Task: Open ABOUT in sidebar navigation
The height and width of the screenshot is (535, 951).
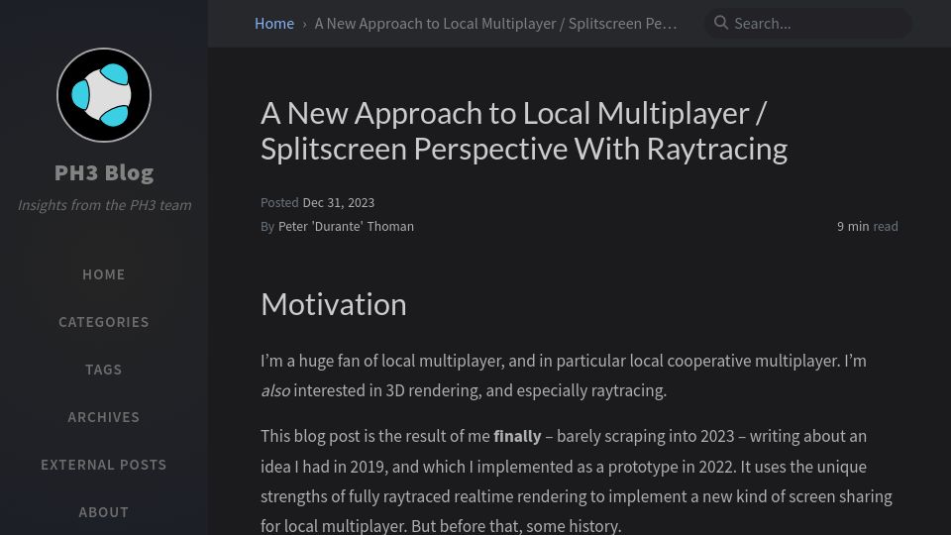Action: (x=104, y=512)
